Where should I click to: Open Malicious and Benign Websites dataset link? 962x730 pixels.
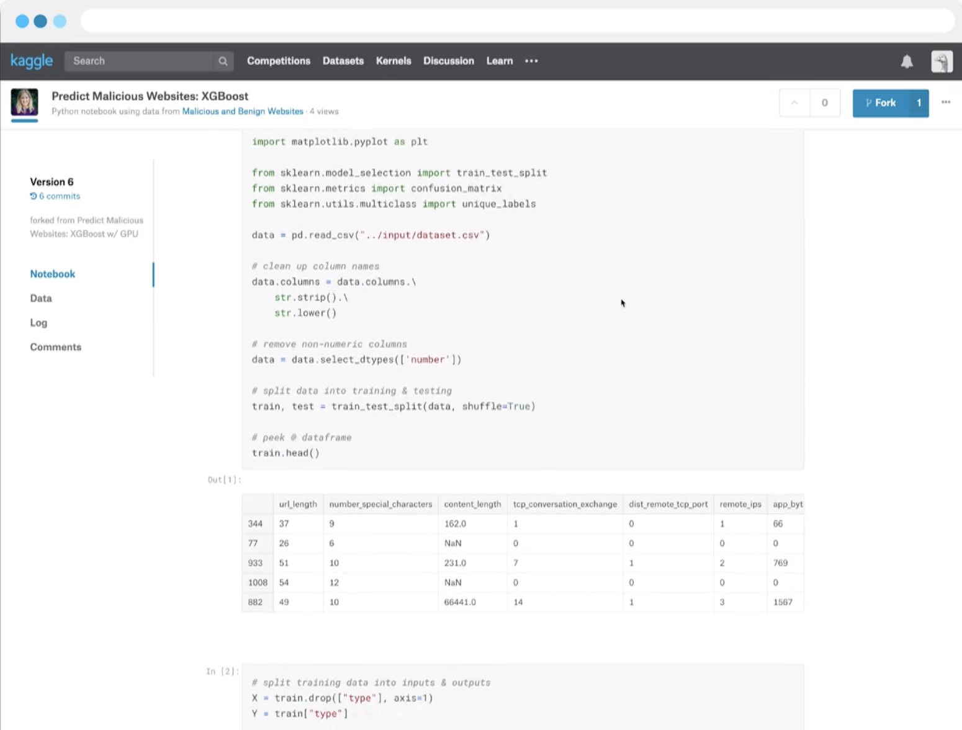pos(242,112)
